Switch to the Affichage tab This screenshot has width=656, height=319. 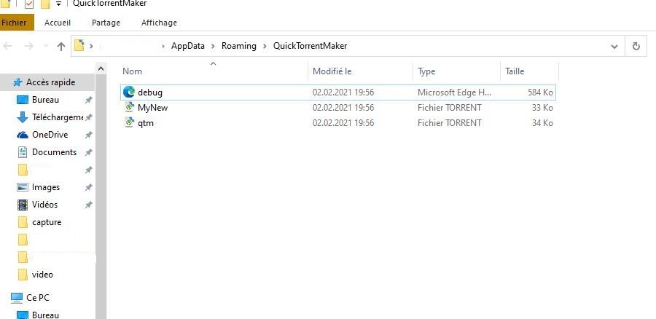click(159, 23)
